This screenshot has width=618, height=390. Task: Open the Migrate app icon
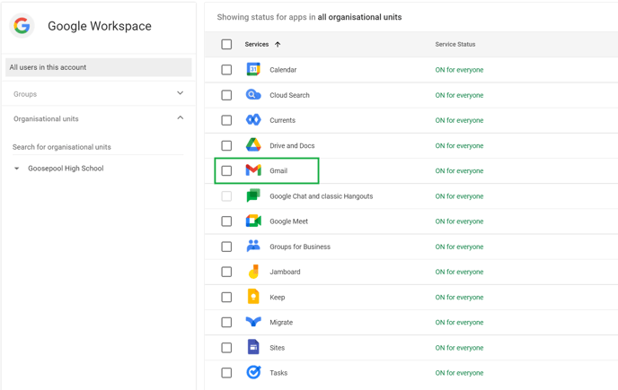coord(253,322)
